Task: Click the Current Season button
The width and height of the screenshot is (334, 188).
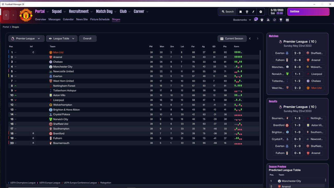Action: 232,38
